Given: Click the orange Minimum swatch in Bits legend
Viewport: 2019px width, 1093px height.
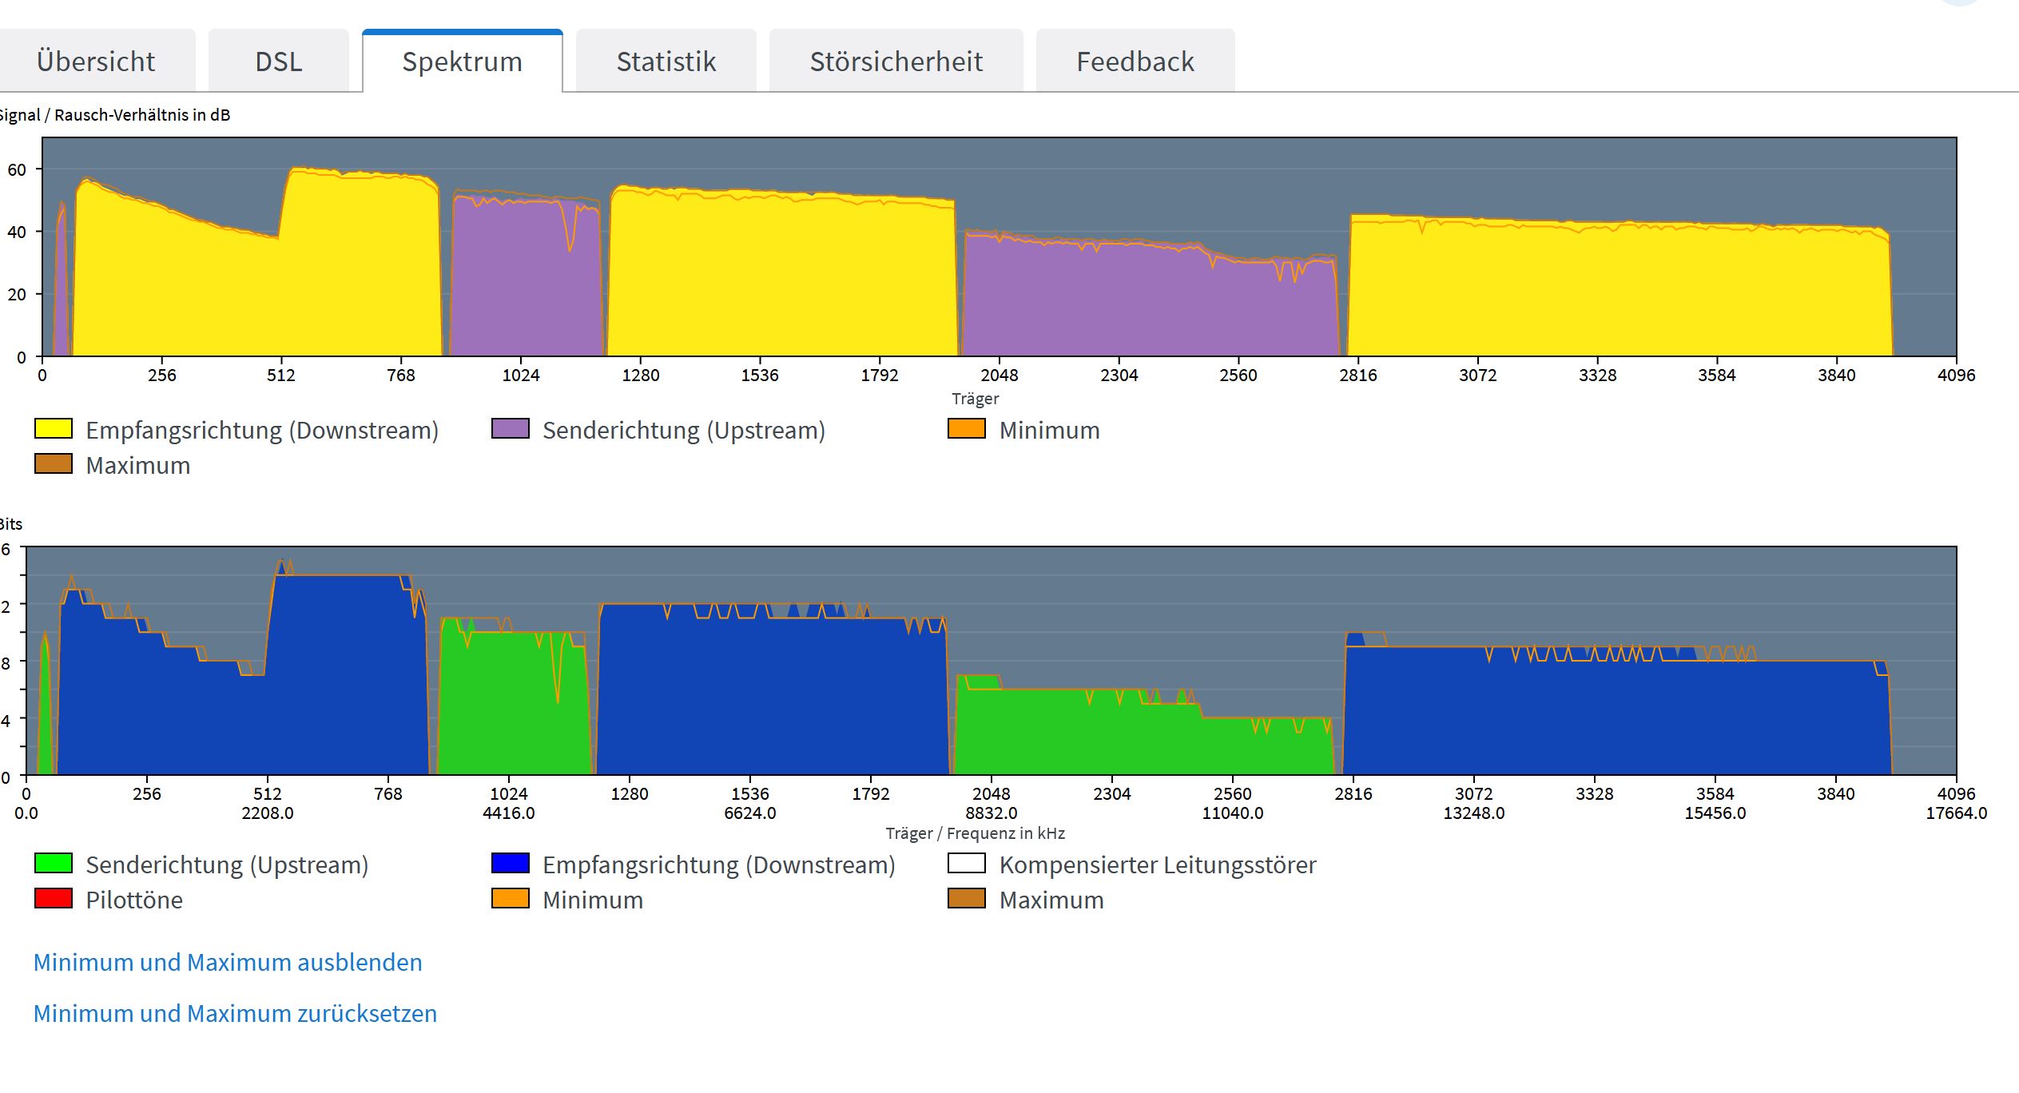Looking at the screenshot, I should tap(511, 899).
